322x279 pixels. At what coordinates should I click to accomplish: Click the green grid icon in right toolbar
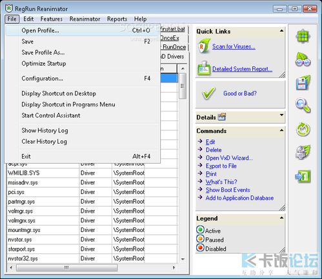coord(303,36)
